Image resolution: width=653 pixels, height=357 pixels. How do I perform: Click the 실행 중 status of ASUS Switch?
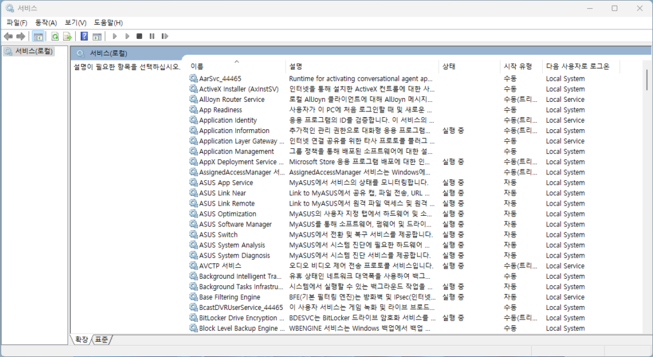(x=453, y=234)
